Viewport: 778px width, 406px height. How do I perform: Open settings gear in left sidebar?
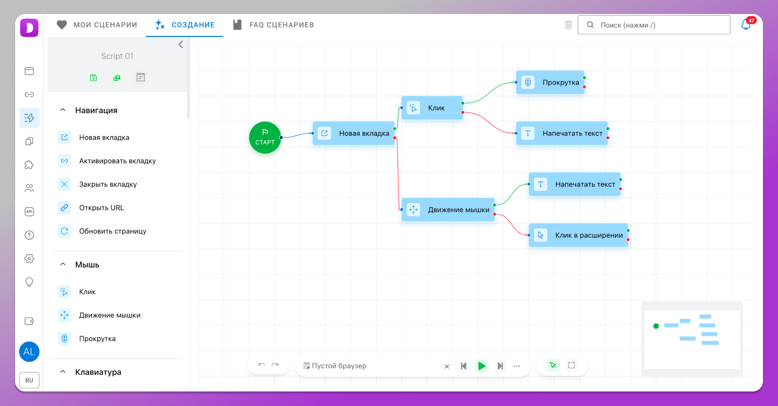click(29, 259)
